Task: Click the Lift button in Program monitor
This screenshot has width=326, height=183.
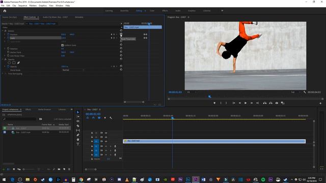Action: click(x=265, y=103)
